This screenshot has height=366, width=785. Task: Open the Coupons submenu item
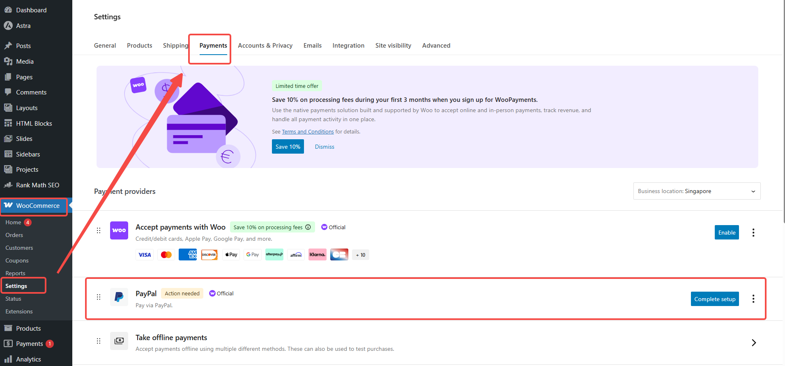17,260
